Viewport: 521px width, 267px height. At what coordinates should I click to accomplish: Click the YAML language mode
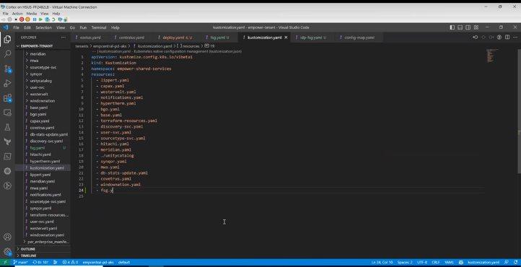click(x=449, y=263)
